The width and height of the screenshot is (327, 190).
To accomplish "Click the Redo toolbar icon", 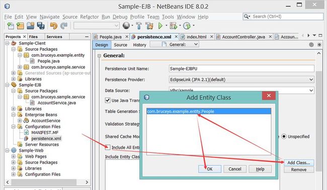I will point(64,26).
